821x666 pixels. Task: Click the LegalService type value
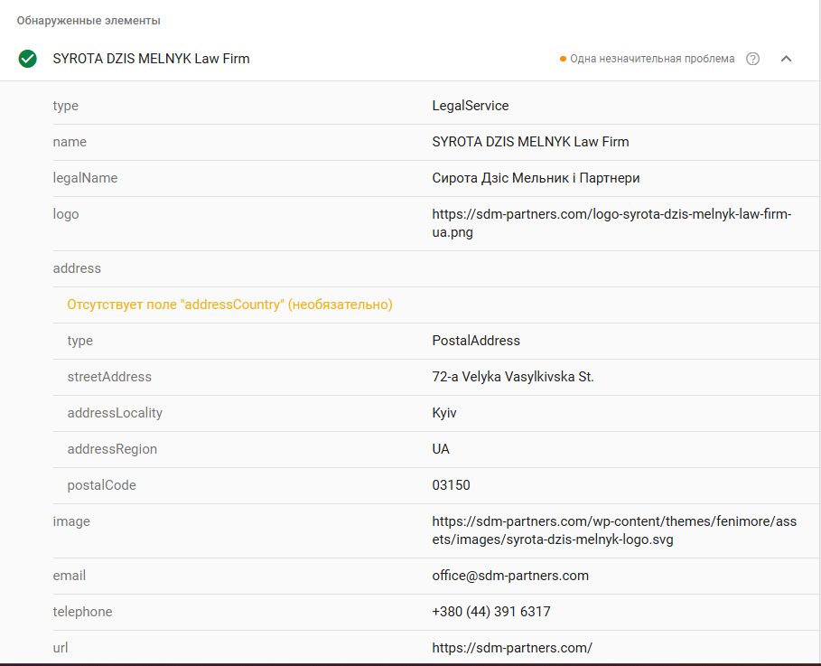(471, 106)
